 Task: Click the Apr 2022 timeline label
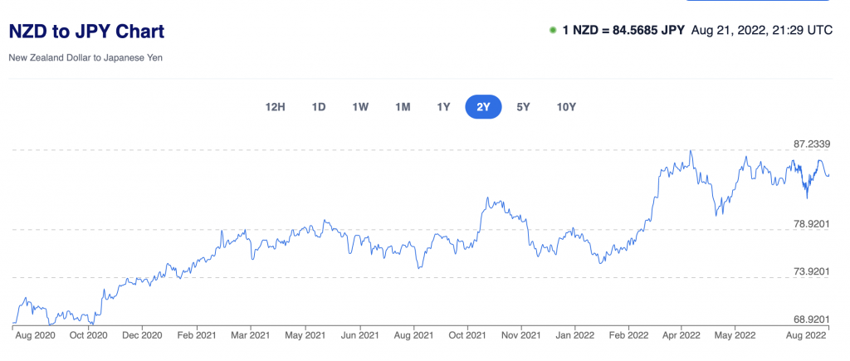pos(682,335)
